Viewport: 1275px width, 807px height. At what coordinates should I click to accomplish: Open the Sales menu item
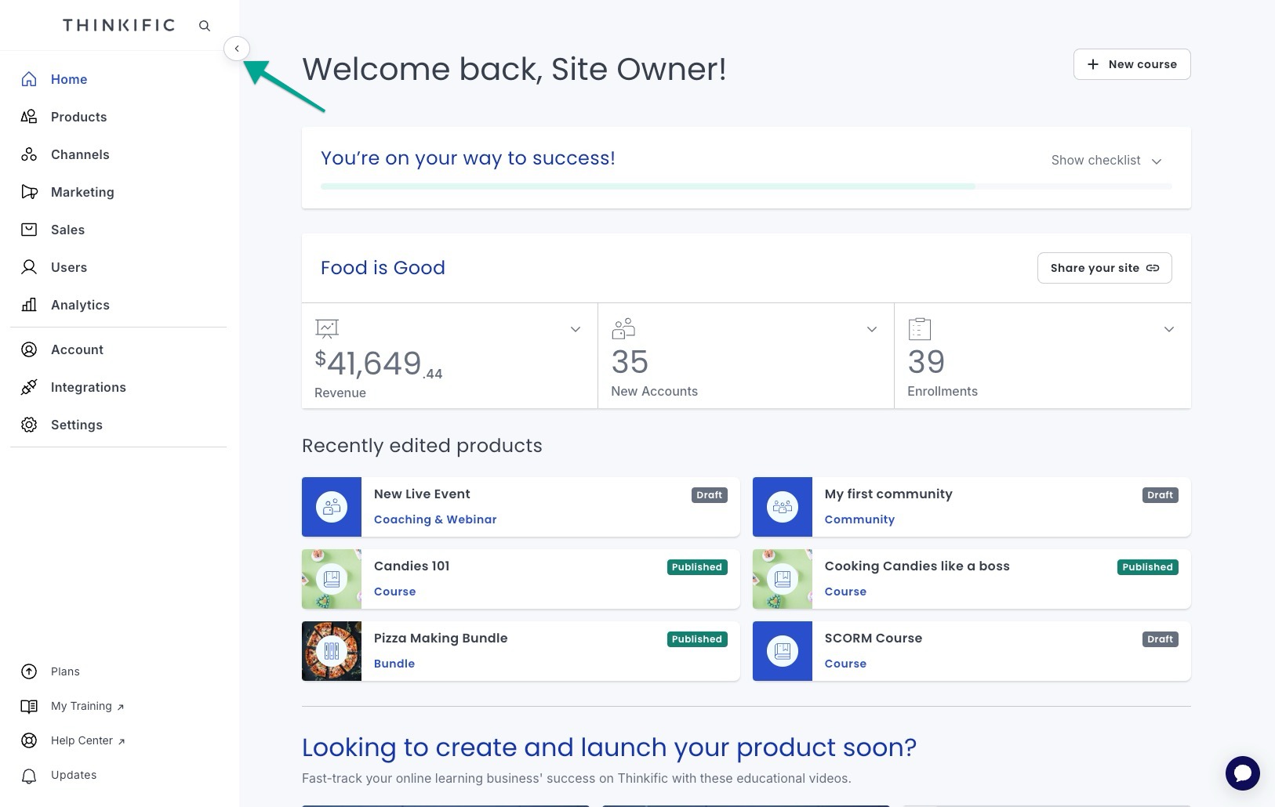(67, 230)
